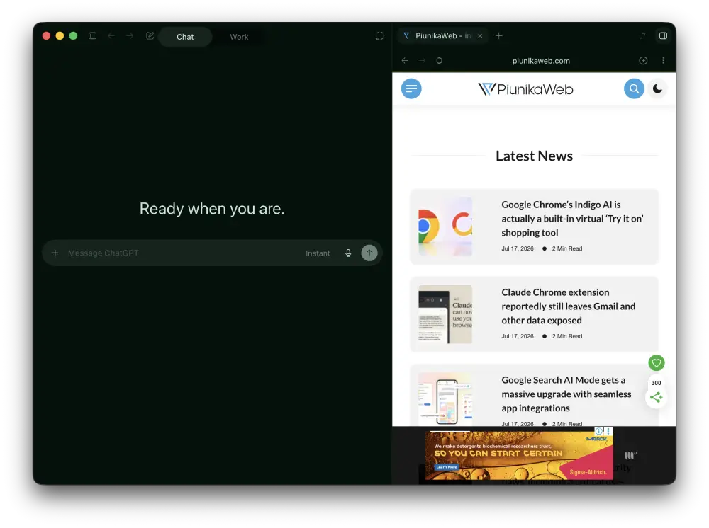Open the Search AI Mode thumbnail
Image resolution: width=709 pixels, height=528 pixels.
[x=445, y=399]
